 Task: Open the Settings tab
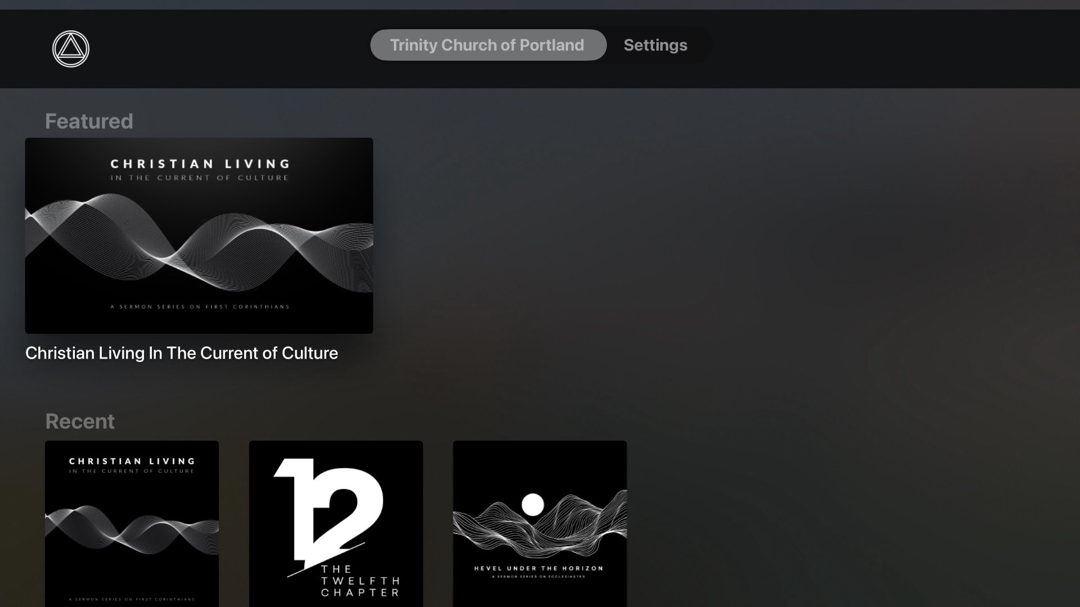point(655,45)
